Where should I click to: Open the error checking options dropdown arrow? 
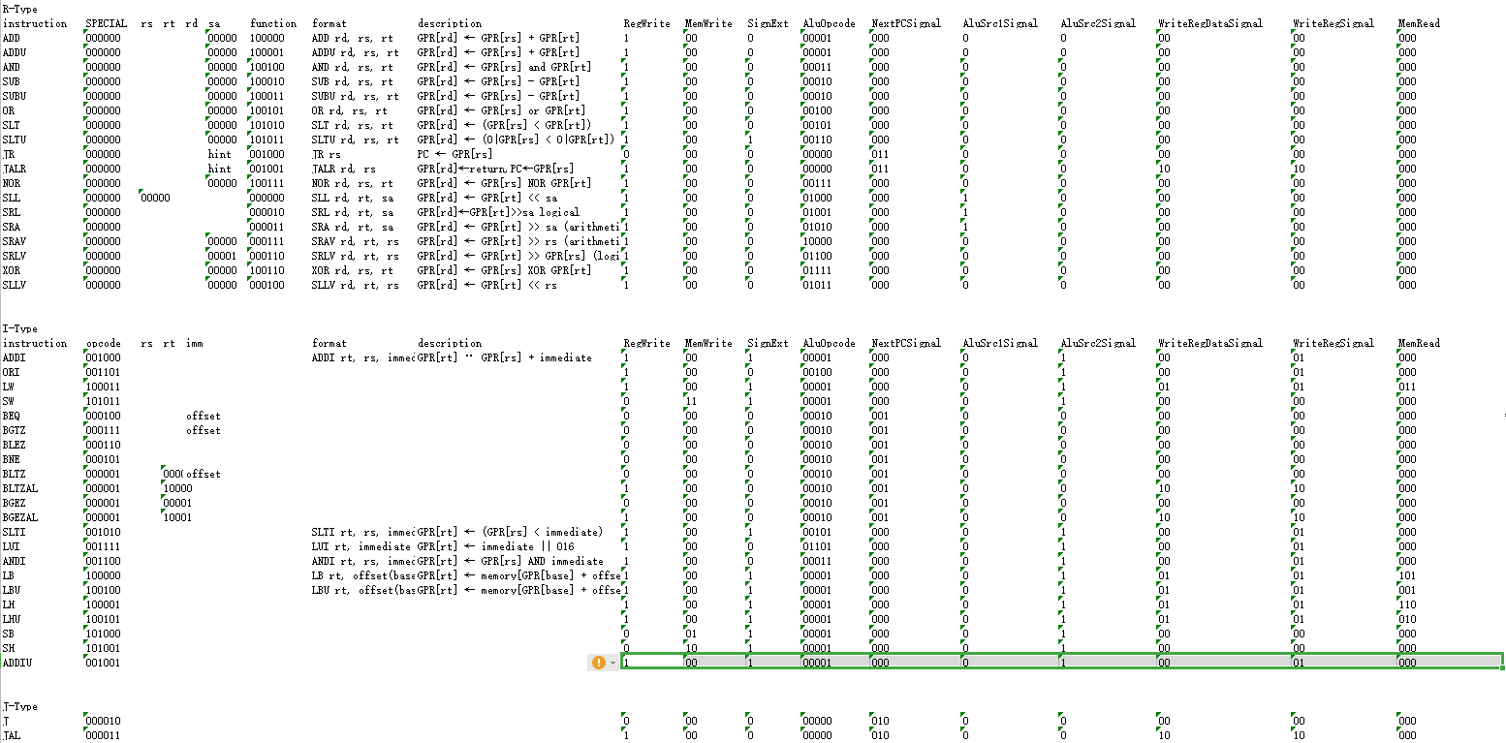[612, 663]
